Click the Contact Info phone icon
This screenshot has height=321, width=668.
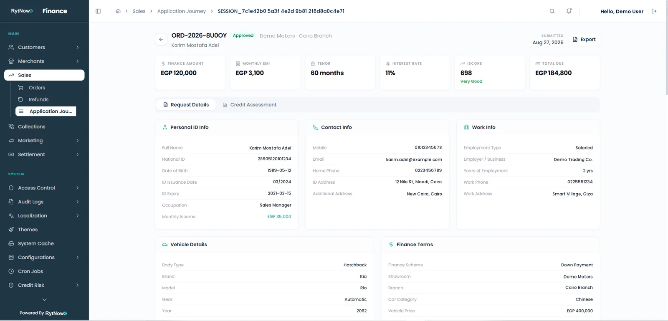[x=316, y=127]
